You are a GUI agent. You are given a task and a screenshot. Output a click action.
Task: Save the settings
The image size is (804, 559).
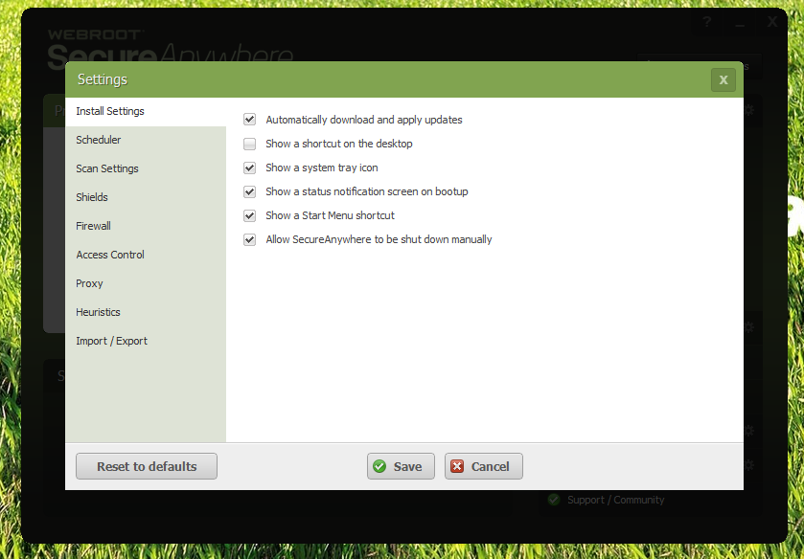(401, 466)
